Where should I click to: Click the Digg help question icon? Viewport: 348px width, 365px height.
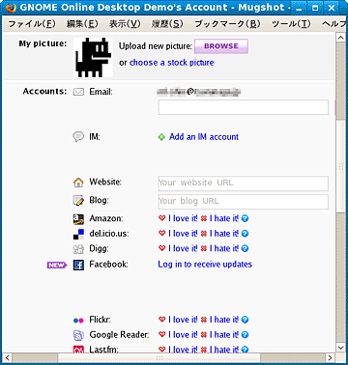[245, 249]
